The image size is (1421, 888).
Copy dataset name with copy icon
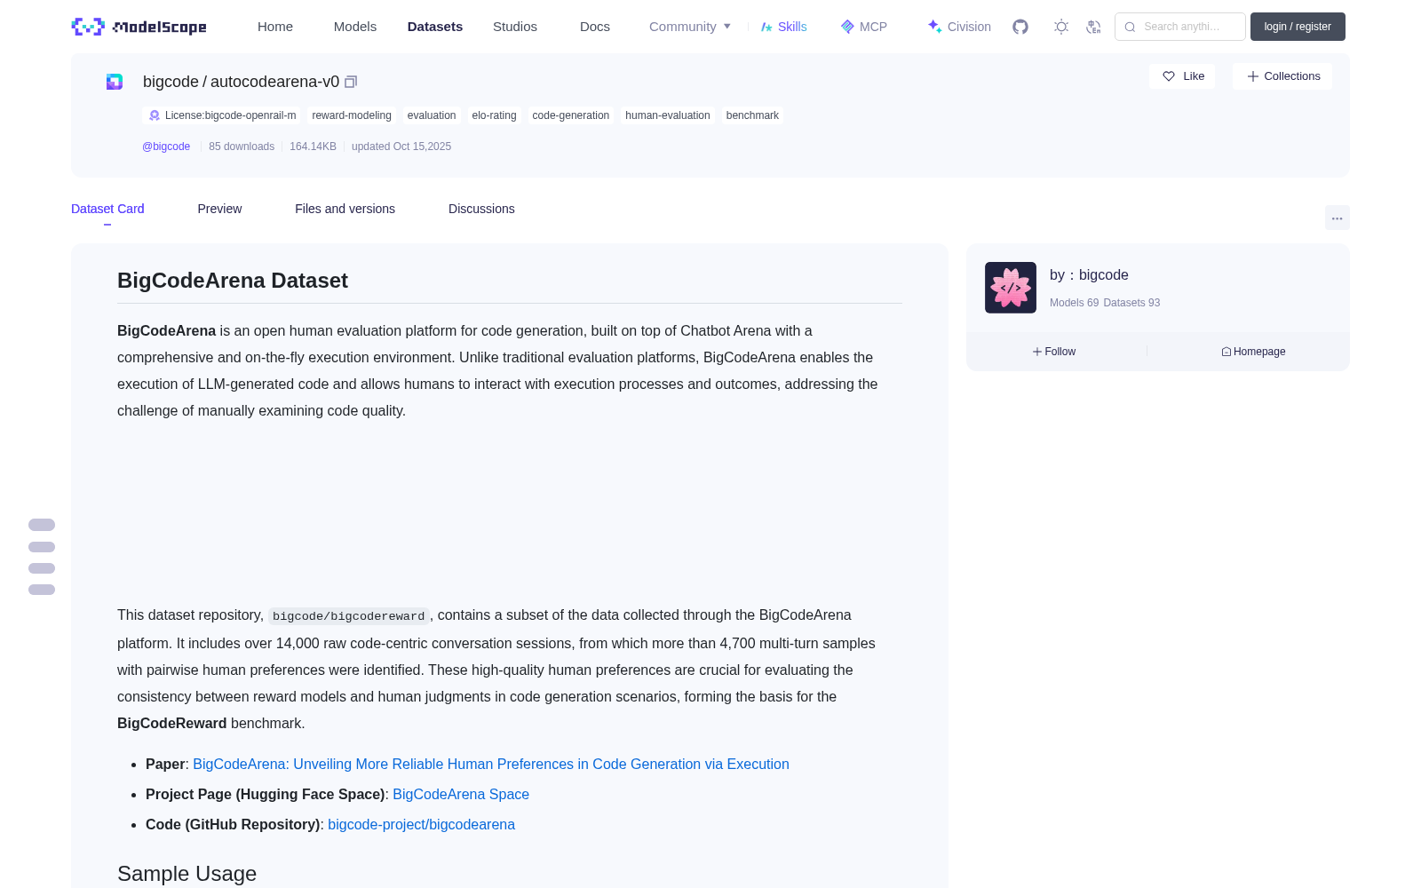coord(351,82)
